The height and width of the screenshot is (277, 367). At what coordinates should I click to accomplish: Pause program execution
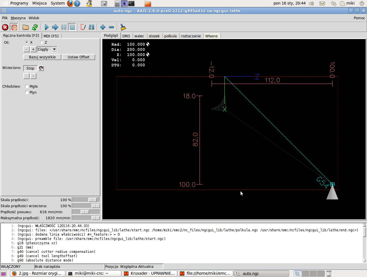click(x=64, y=27)
